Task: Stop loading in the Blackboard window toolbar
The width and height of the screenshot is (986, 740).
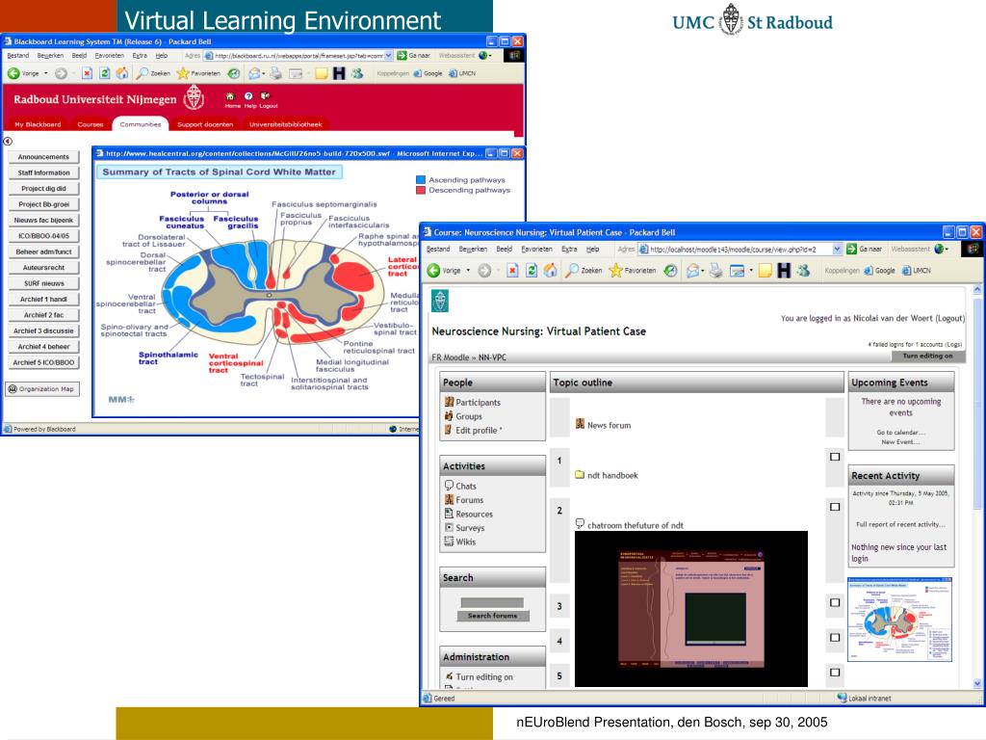Action: [87, 73]
